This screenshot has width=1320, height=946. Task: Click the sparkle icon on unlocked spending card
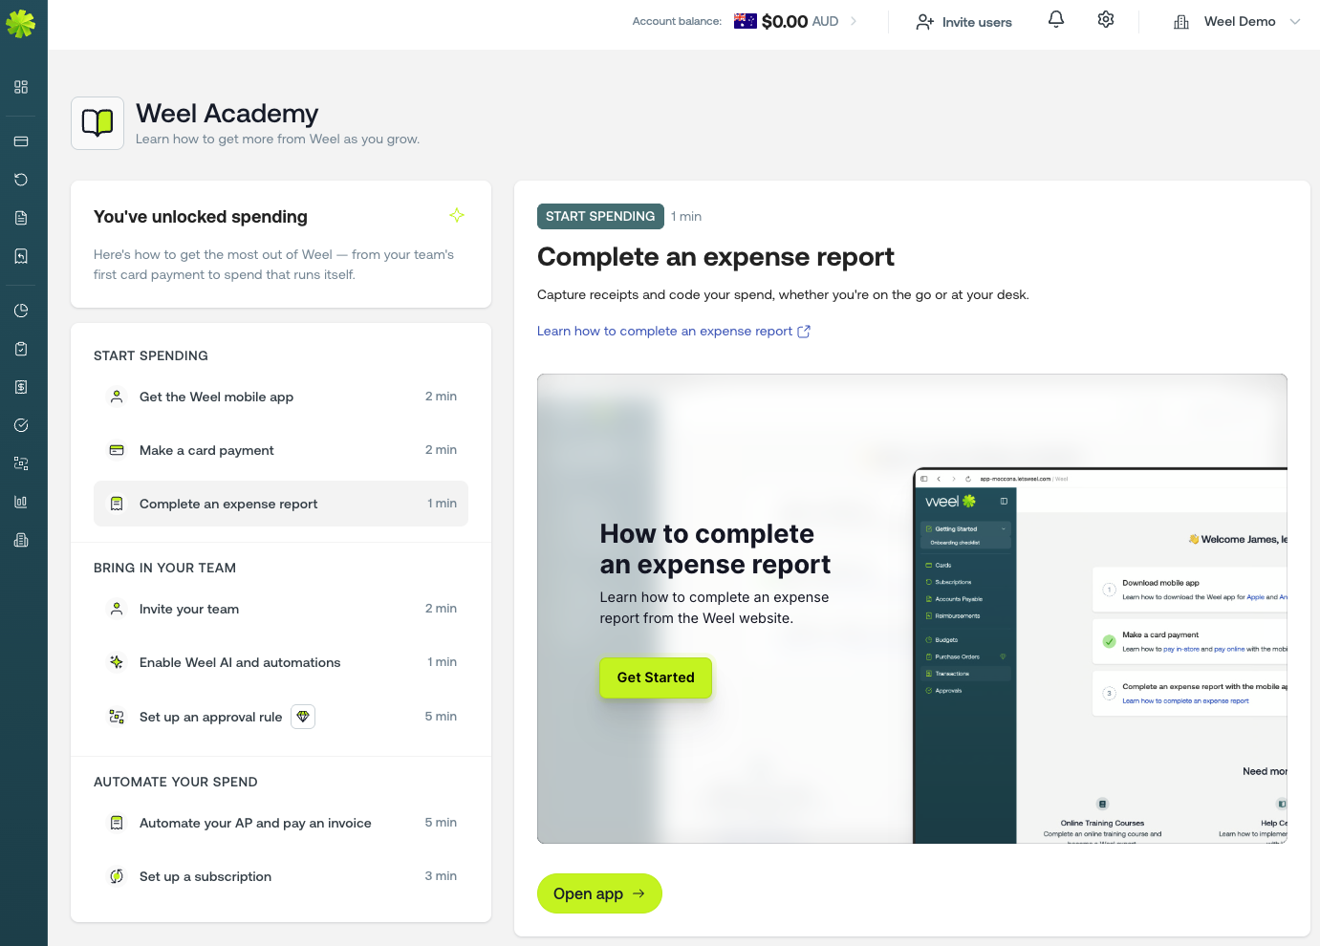pos(457,216)
